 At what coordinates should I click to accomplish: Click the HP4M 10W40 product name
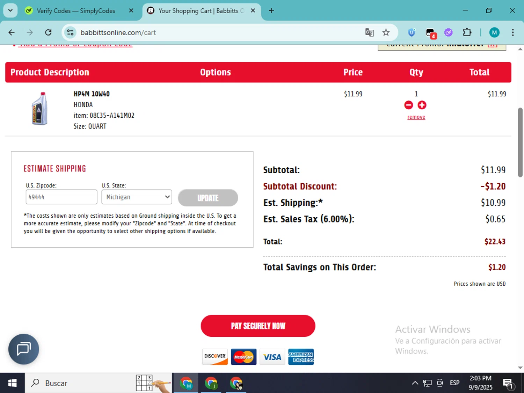[92, 94]
